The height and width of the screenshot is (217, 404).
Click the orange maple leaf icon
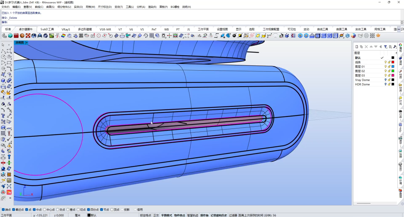pos(378,36)
